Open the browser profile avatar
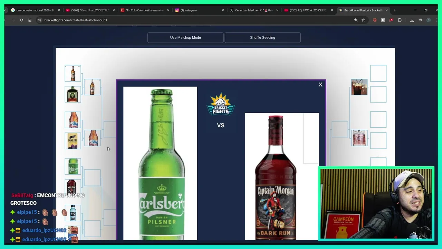The image size is (442, 249). 429,20
